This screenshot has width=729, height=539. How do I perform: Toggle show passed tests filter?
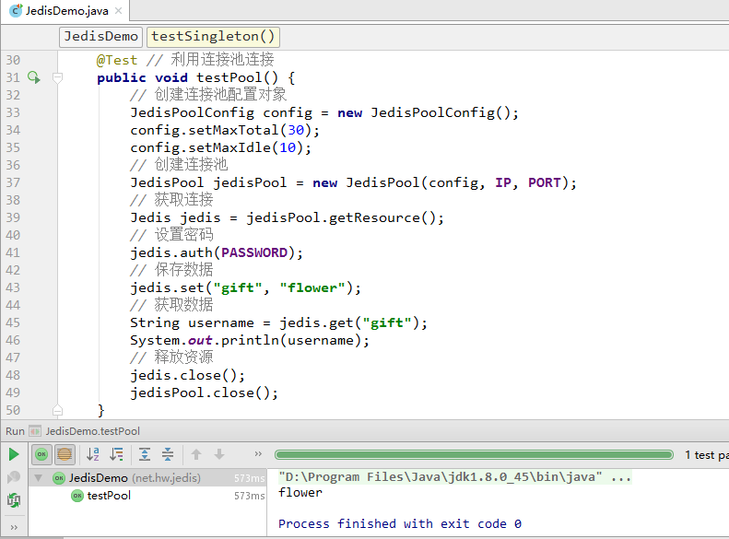[x=41, y=454]
